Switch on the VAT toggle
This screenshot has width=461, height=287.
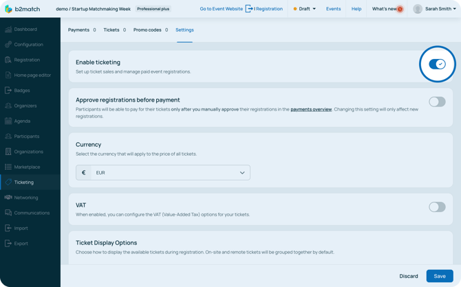(437, 207)
